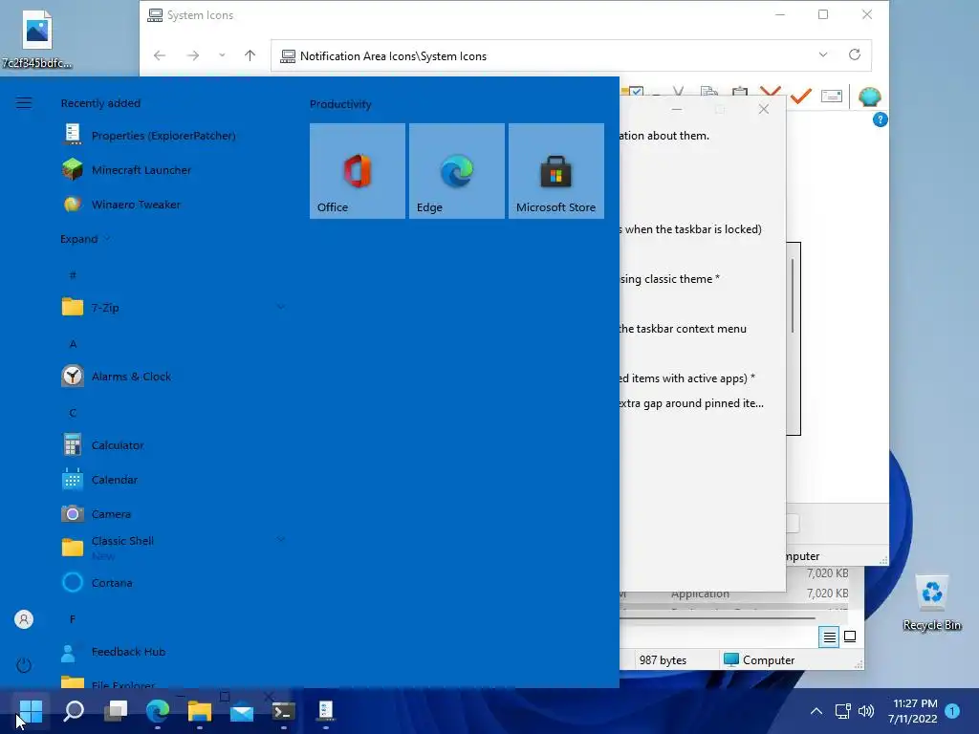
Task: Open recent locations dropdown in System Icons
Action: (222, 55)
